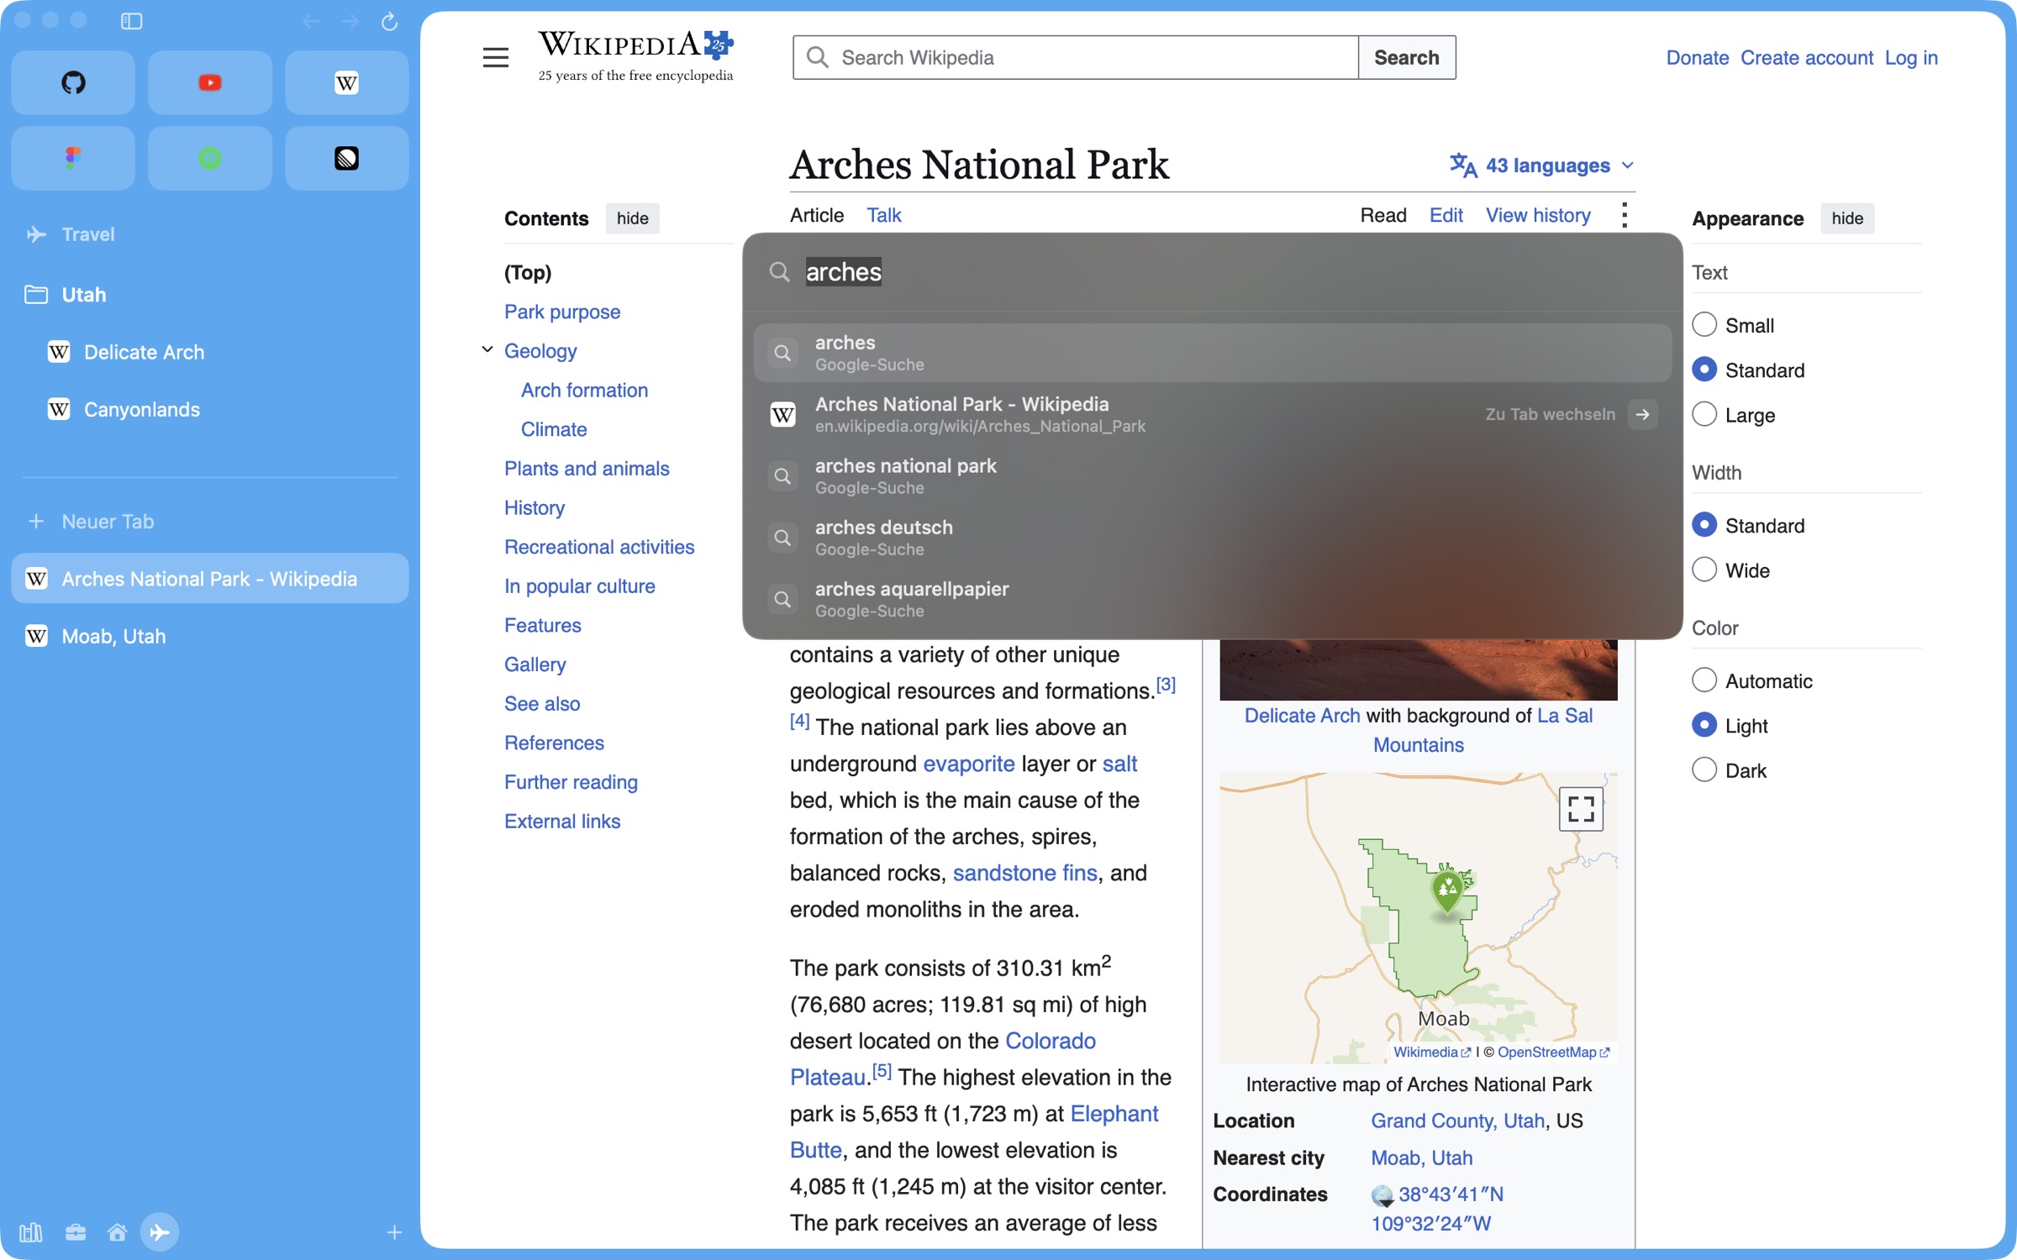
Task: Choose 'arches national park' Google suggestion
Action: click(x=1212, y=476)
